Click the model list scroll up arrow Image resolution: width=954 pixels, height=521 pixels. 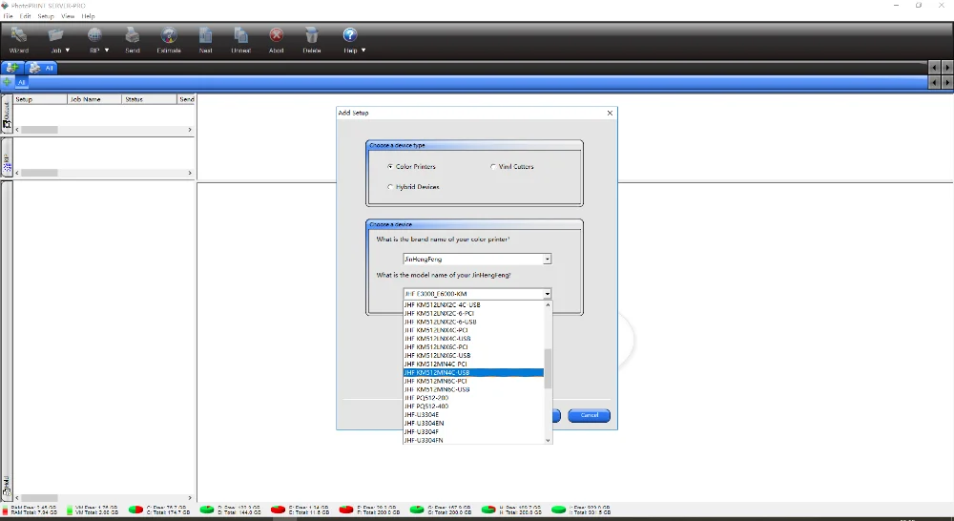(x=548, y=304)
